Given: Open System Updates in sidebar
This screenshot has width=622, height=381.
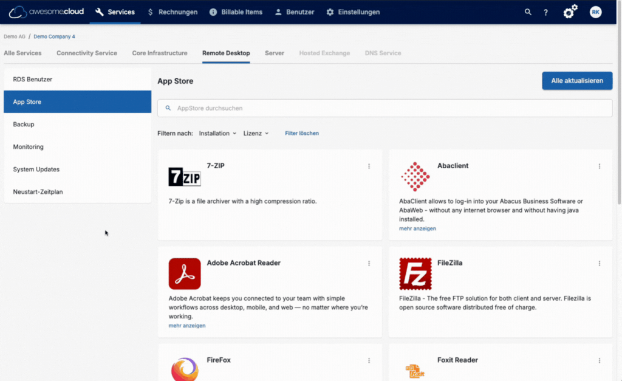Looking at the screenshot, I should pos(77,169).
